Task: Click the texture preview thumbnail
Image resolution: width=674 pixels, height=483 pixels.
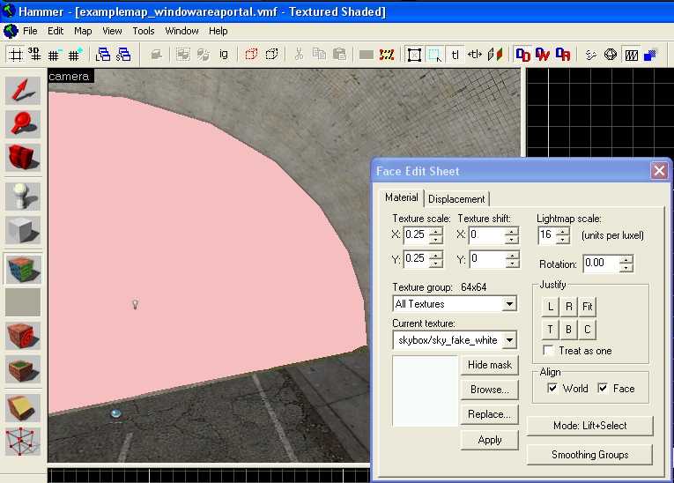Action: [x=426, y=390]
